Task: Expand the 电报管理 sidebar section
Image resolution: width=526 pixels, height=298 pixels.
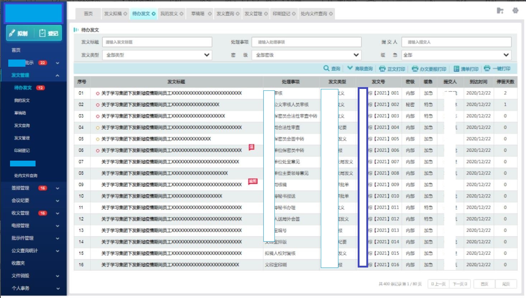Action: 57,226
